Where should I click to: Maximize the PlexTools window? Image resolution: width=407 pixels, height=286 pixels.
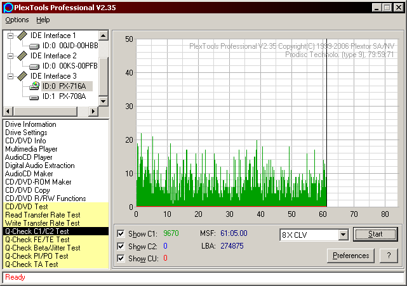[x=387, y=7]
